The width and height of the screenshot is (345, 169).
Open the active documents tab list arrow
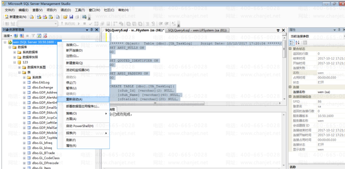pyautogui.click(x=278, y=30)
